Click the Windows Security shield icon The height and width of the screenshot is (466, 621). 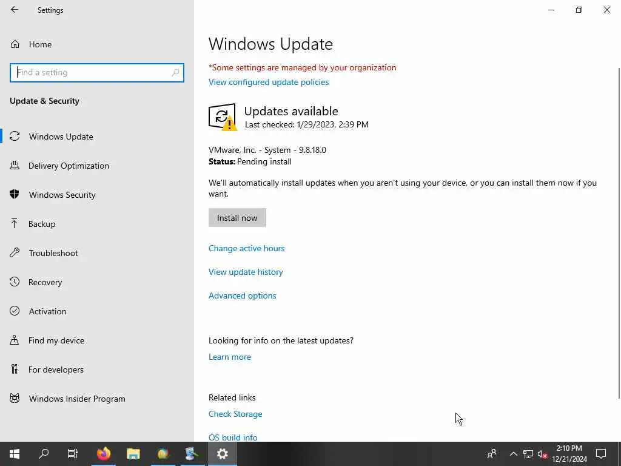(15, 194)
